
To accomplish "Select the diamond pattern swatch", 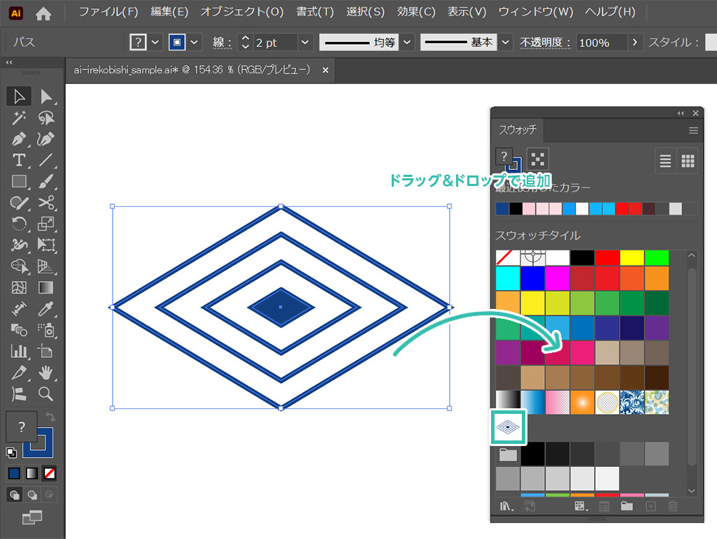I will [509, 427].
